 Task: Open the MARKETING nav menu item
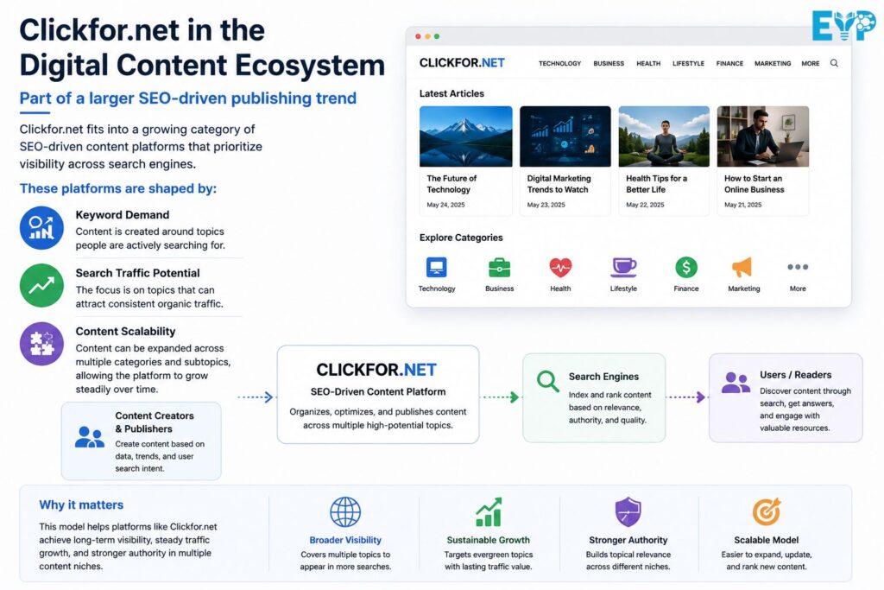[x=773, y=64]
